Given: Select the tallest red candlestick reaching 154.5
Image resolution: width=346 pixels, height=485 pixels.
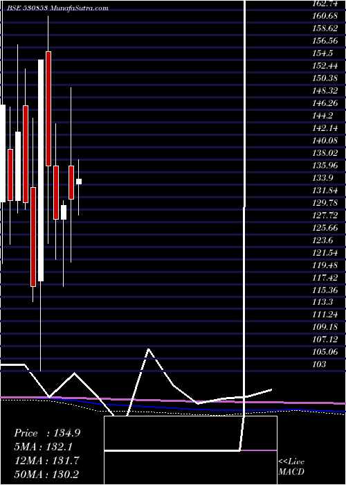Looking at the screenshot, I should point(48,109).
